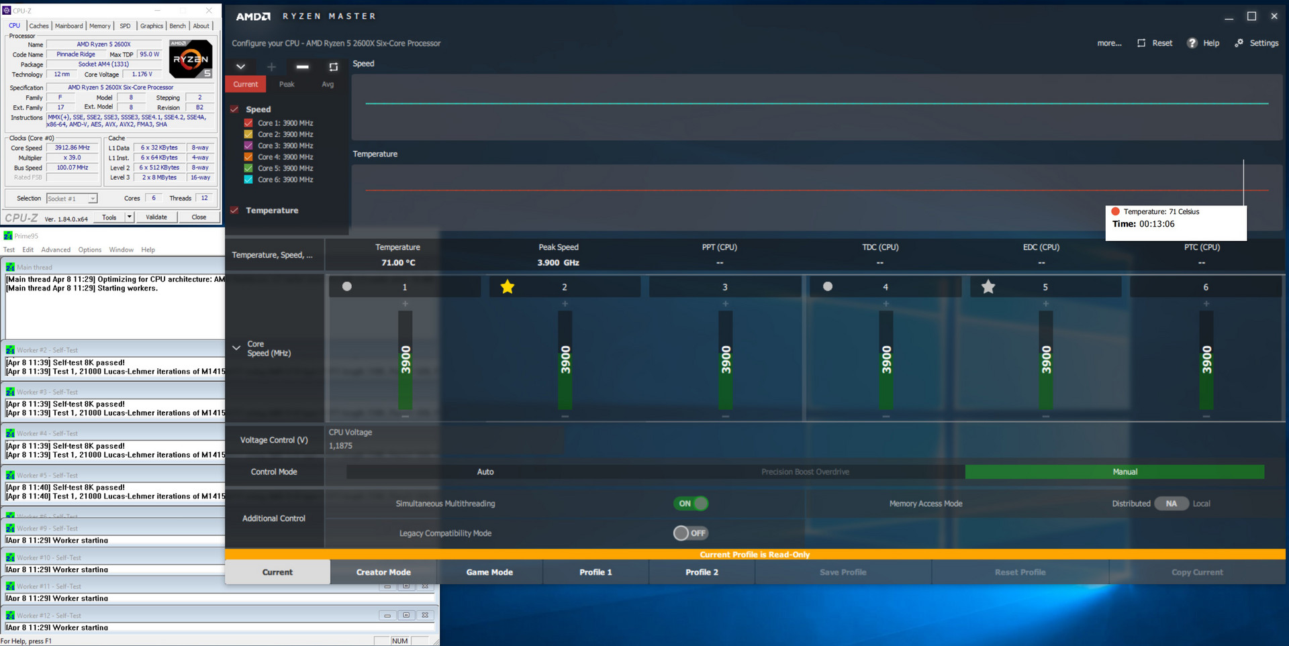The height and width of the screenshot is (646, 1289).
Task: Increase core 1 speed with plus
Action: point(405,304)
